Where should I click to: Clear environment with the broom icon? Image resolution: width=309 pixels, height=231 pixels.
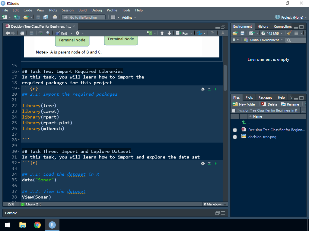pyautogui.click(x=289, y=33)
